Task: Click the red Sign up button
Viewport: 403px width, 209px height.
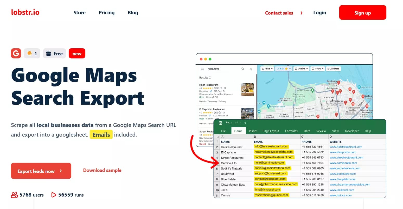Action: coord(363,12)
